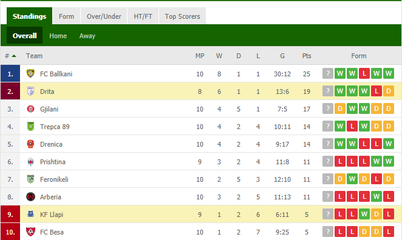Click the Gjilani club badge
The height and width of the screenshot is (240, 402).
[30, 109]
